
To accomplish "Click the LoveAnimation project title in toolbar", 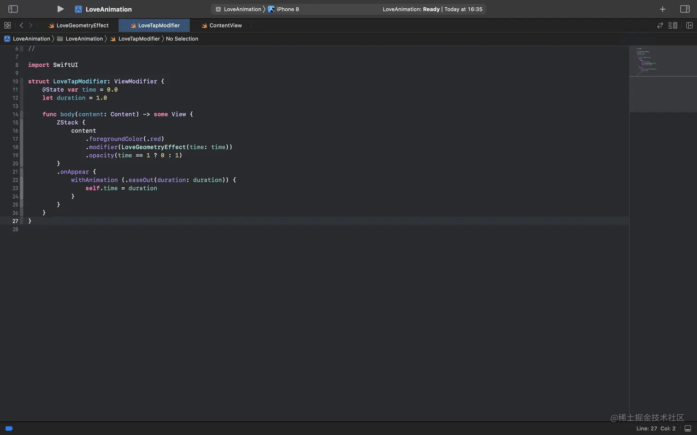I will [x=109, y=9].
